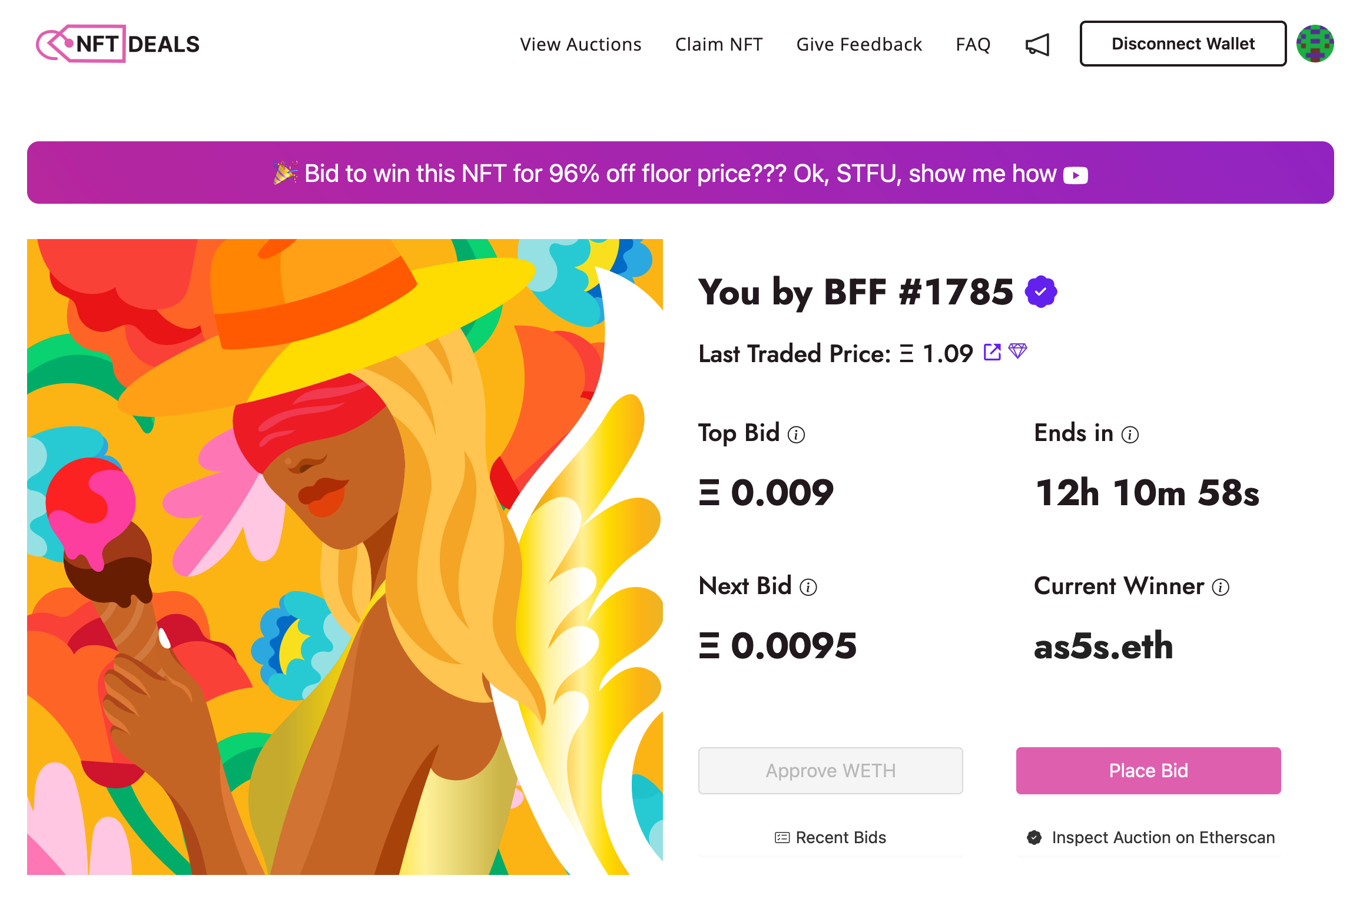Viewport: 1363px width, 905px height.
Task: Click the Approve WETH button
Action: pyautogui.click(x=830, y=770)
